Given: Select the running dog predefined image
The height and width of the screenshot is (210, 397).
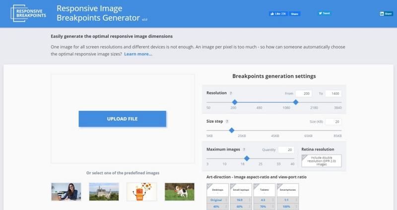Looking at the screenshot, I should tap(179, 191).
